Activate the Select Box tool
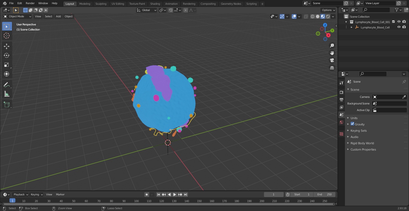409x211 pixels. point(7,26)
